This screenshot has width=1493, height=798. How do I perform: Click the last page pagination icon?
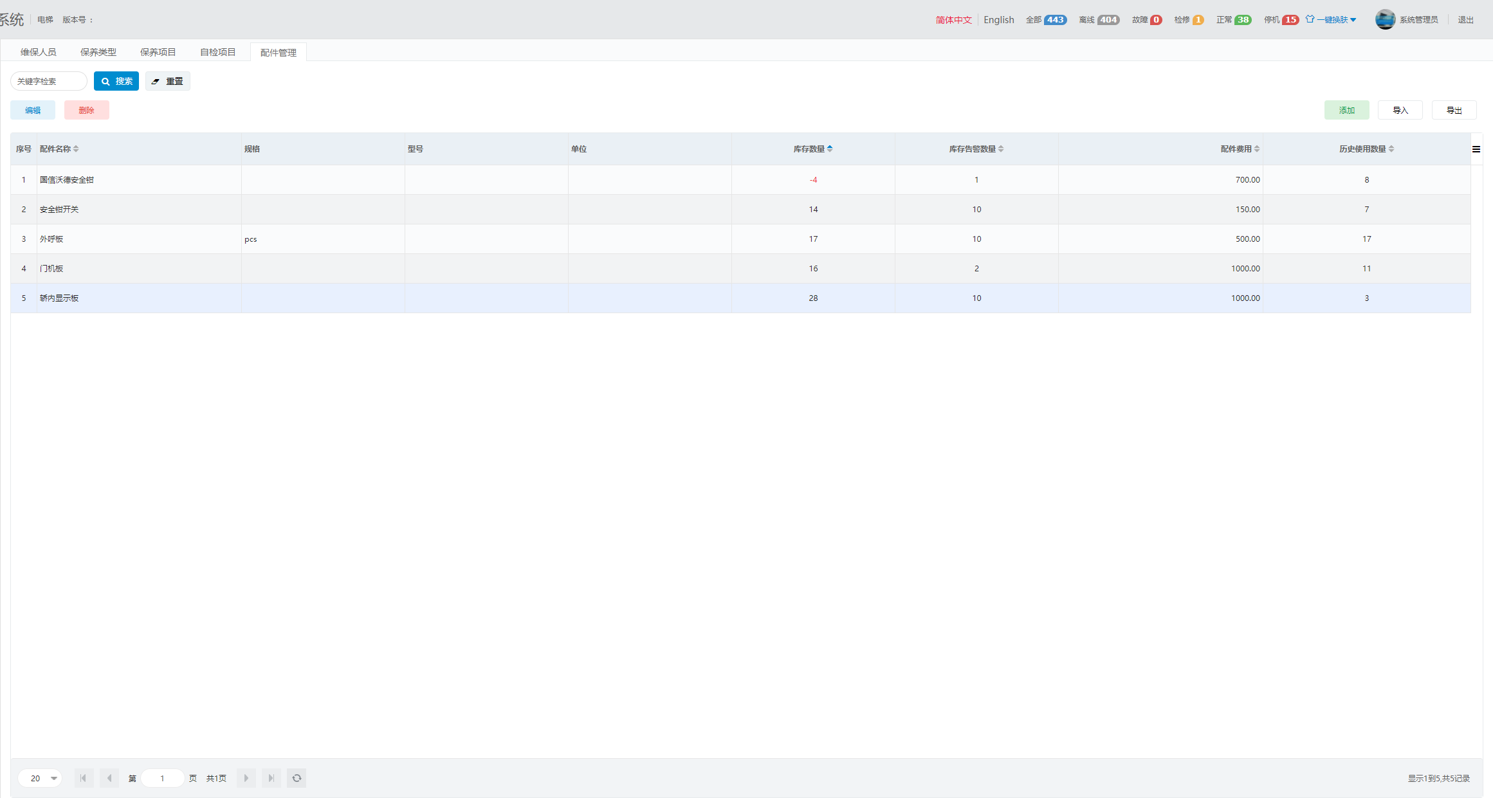[x=271, y=778]
